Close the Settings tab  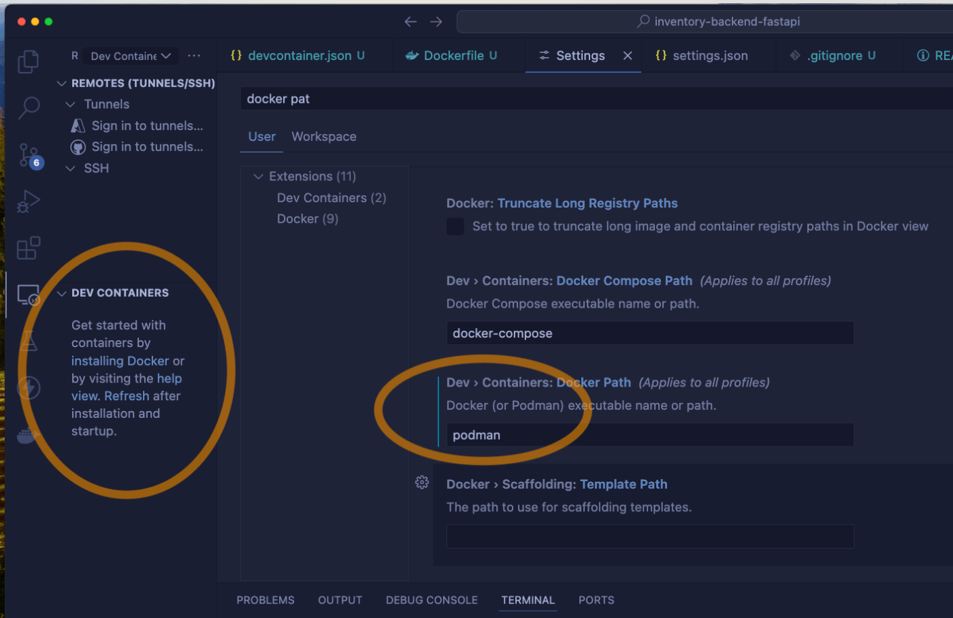coord(628,56)
